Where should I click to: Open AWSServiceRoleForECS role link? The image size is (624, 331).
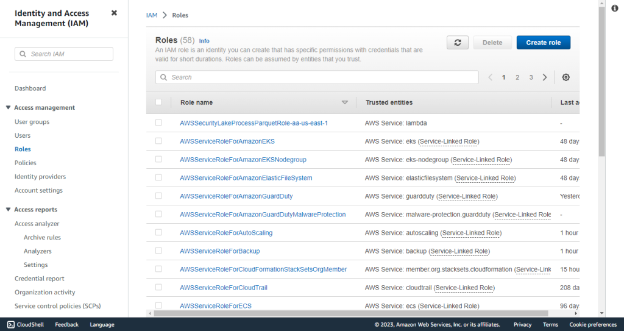tap(216, 306)
